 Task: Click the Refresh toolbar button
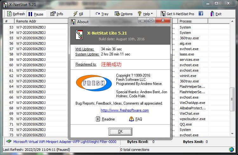pos(16,14)
